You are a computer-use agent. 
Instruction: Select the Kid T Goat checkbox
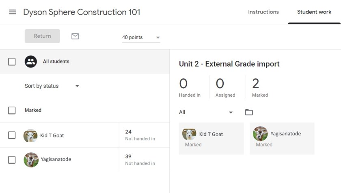pyautogui.click(x=12, y=135)
